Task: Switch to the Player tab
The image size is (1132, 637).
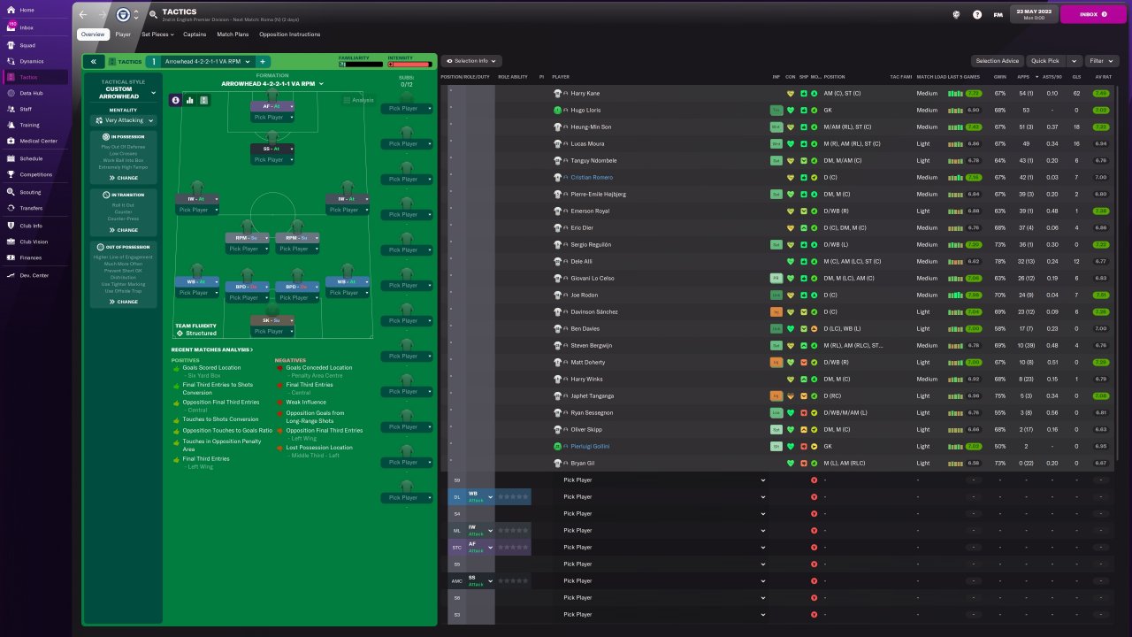Action: click(123, 35)
